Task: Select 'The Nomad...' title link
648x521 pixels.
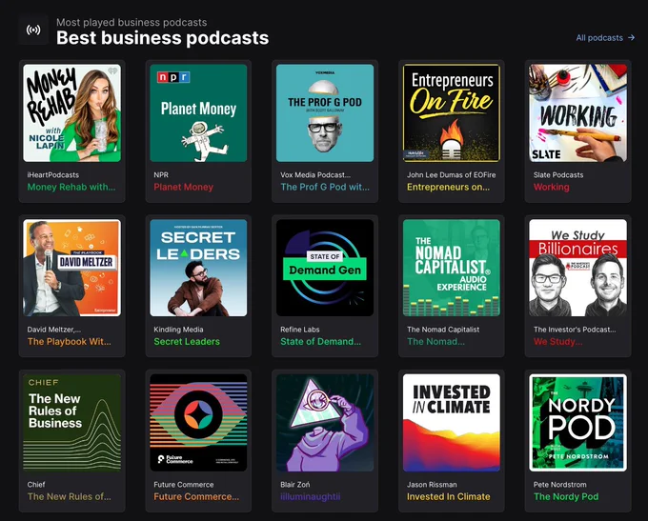Action: click(436, 342)
